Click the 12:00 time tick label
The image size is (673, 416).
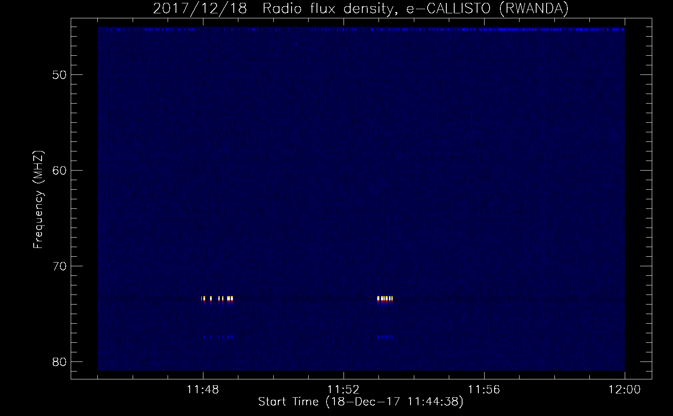(625, 390)
